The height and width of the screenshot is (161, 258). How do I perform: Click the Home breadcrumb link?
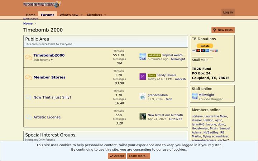coord(28,24)
